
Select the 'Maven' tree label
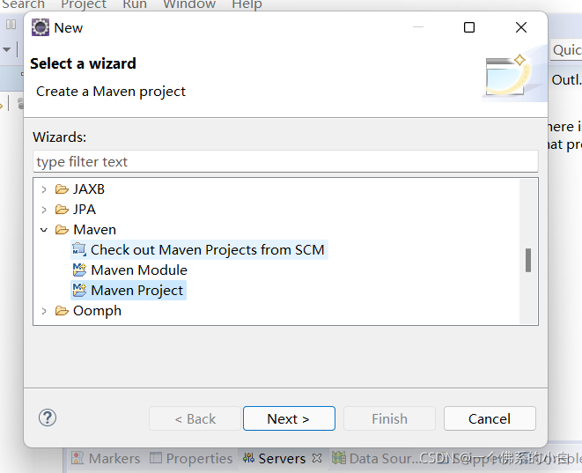(94, 230)
